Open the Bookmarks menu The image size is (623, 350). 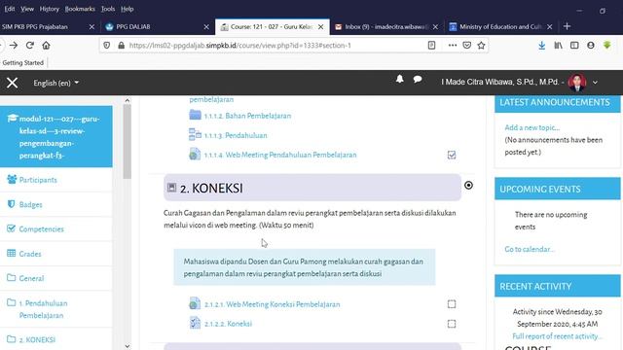(80, 9)
